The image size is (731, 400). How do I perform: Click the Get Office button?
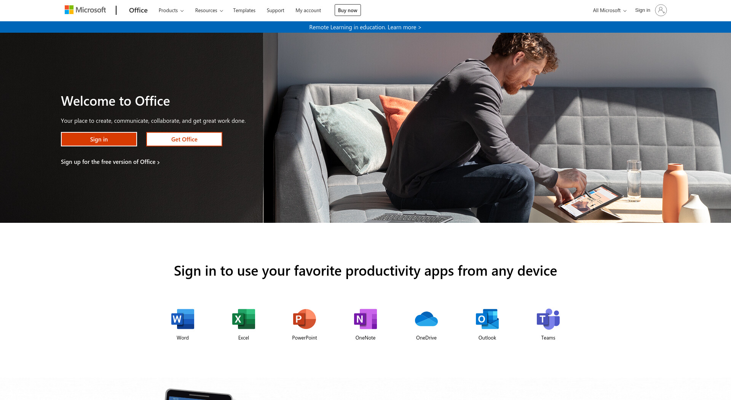click(x=184, y=139)
